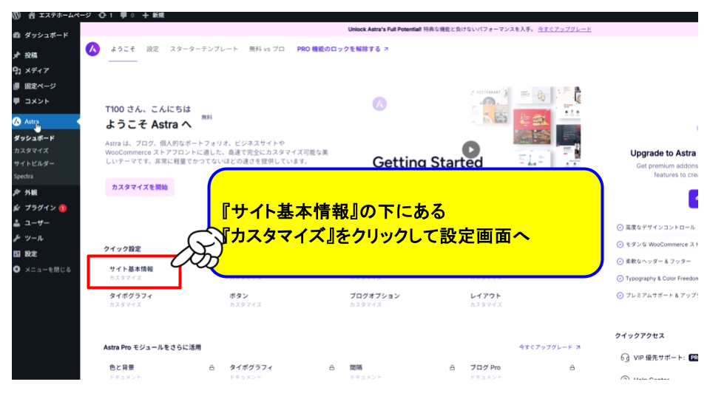The image size is (710, 399).
Task: Click the updates icon showing 1
Action: (106, 16)
